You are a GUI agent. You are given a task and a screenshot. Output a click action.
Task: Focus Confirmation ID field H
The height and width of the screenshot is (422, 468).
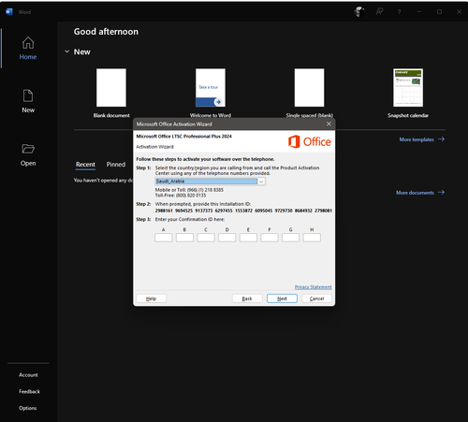312,238
